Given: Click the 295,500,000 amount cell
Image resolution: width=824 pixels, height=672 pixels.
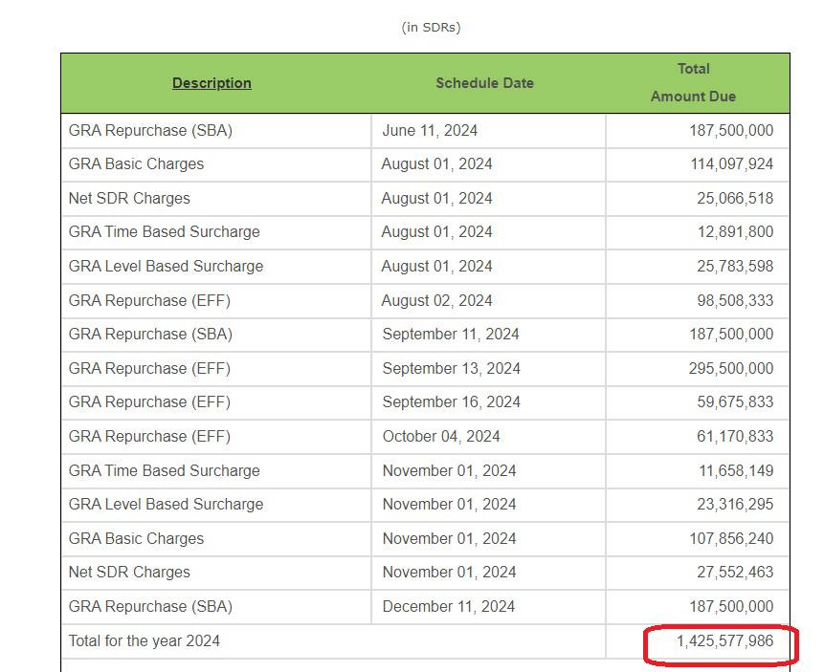Looking at the screenshot, I should [730, 368].
